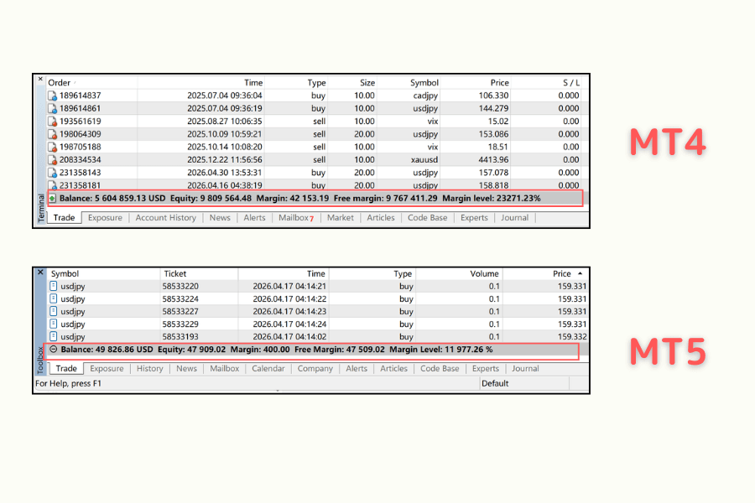Click time 2025.08.27 10:06:35
The image size is (755, 503).
(224, 122)
